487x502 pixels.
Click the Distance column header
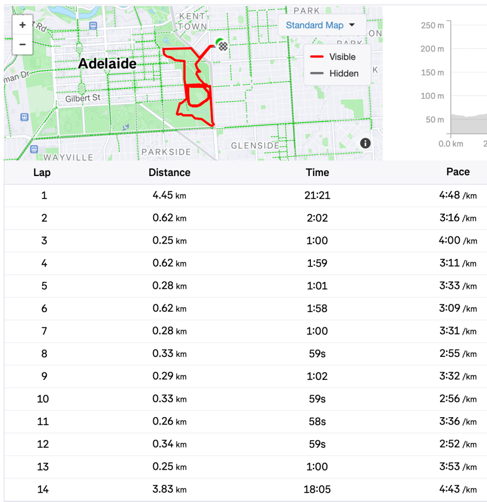point(169,173)
